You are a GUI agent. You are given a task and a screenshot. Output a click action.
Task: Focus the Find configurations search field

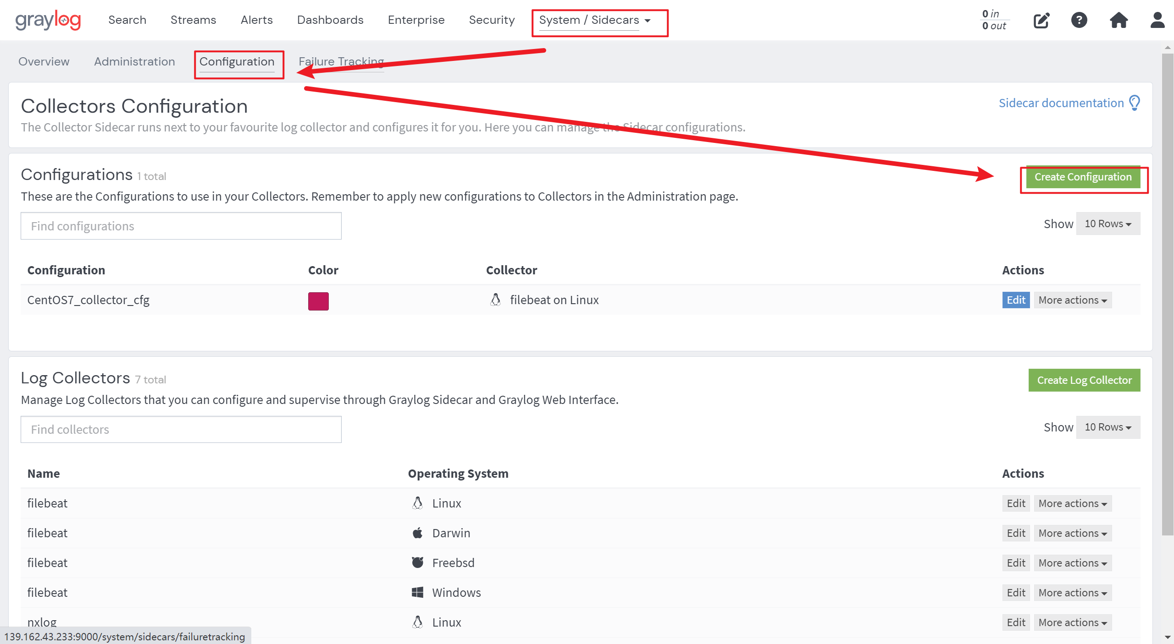tap(181, 226)
